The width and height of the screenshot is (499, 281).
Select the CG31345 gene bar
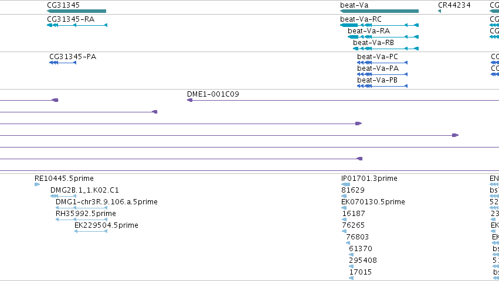(x=76, y=11)
